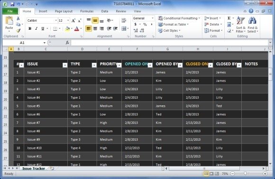Click Decrease Decimal icon

click(x=142, y=31)
